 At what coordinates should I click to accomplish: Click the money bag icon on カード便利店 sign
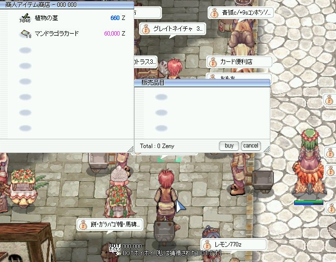pyautogui.click(x=213, y=62)
